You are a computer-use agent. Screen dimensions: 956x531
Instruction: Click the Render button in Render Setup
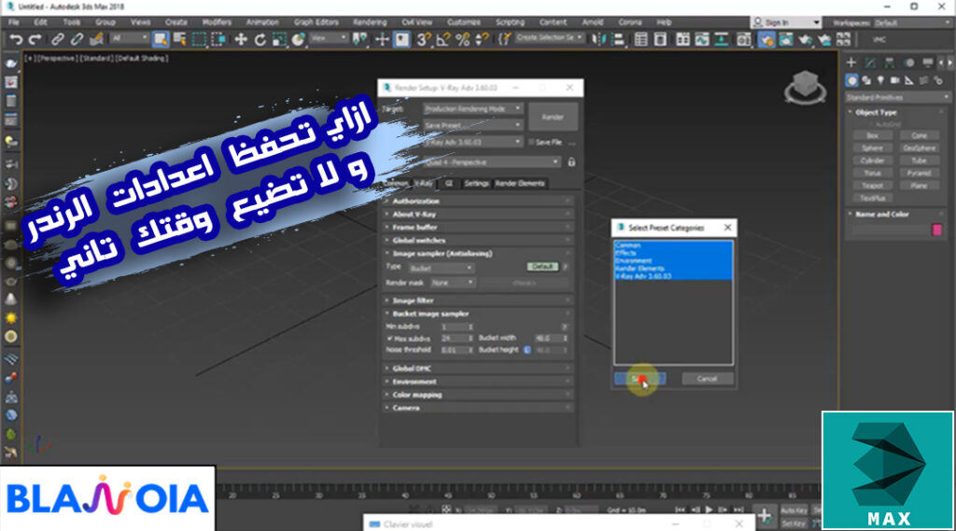553,117
